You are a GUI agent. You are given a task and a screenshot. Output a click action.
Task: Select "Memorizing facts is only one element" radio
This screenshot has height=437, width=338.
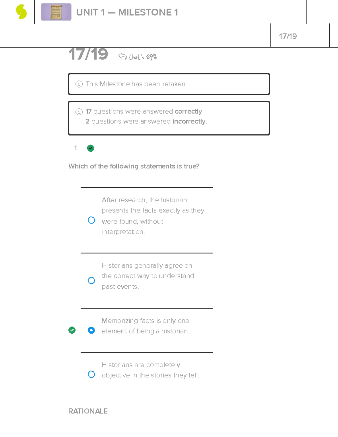[x=91, y=330]
